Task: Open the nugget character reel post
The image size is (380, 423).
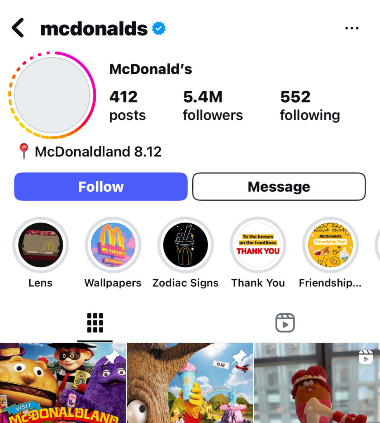Action: tap(317, 383)
